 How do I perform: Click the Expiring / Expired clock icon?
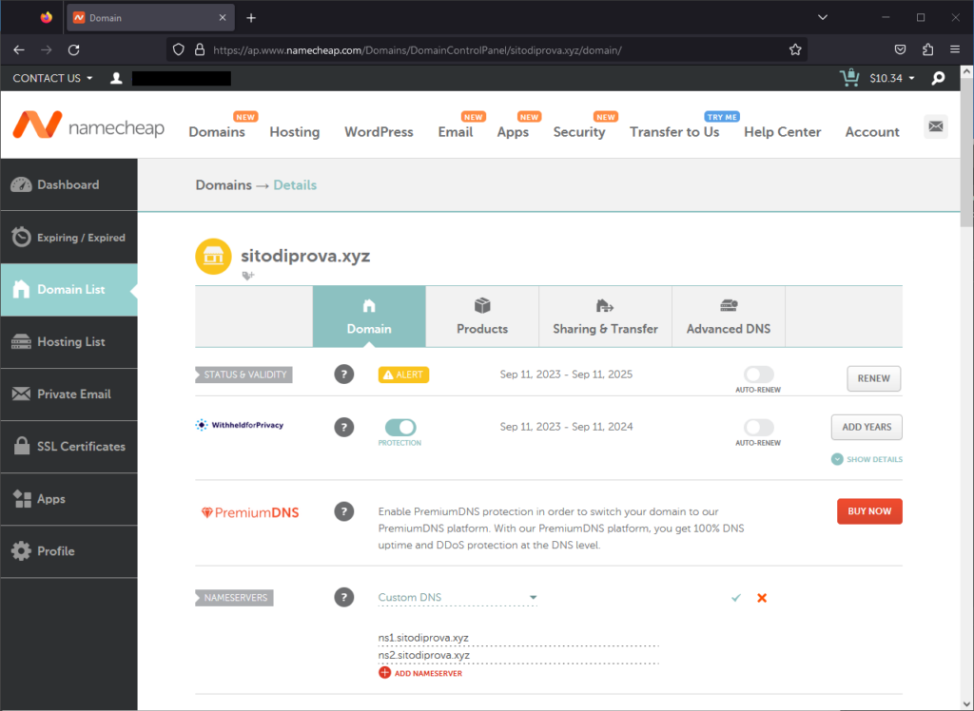21,237
